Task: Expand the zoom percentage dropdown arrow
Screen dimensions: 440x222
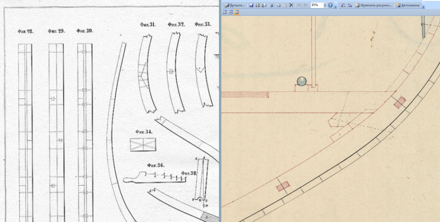Action: [x=325, y=5]
